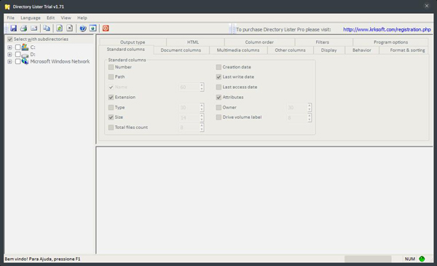Open Help with the question mark icon

tap(82, 28)
